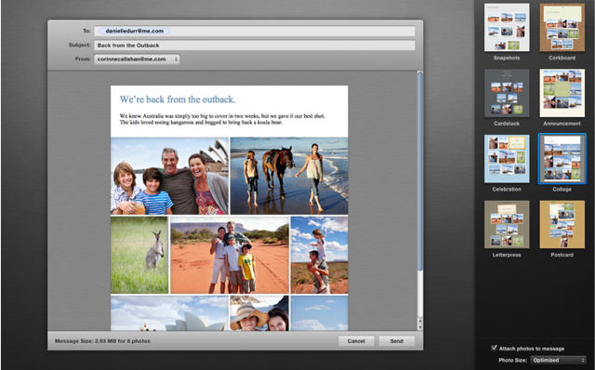This screenshot has height=370, width=595.
Task: Select the Opera House sky photo
Action: click(x=169, y=313)
